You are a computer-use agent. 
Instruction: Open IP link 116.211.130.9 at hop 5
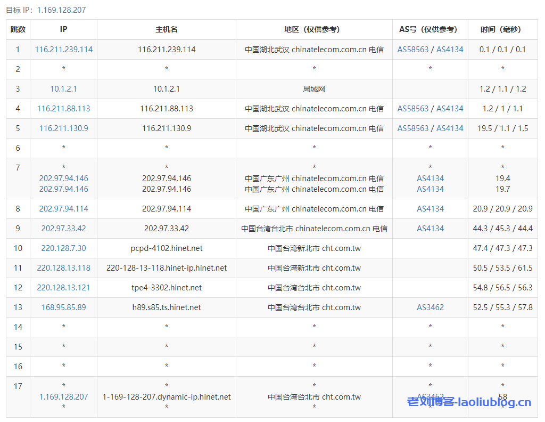pyautogui.click(x=63, y=128)
